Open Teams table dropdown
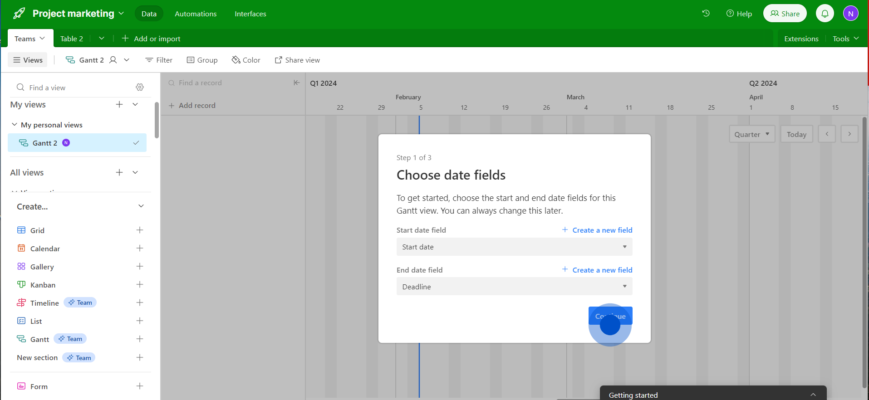 [x=42, y=39]
